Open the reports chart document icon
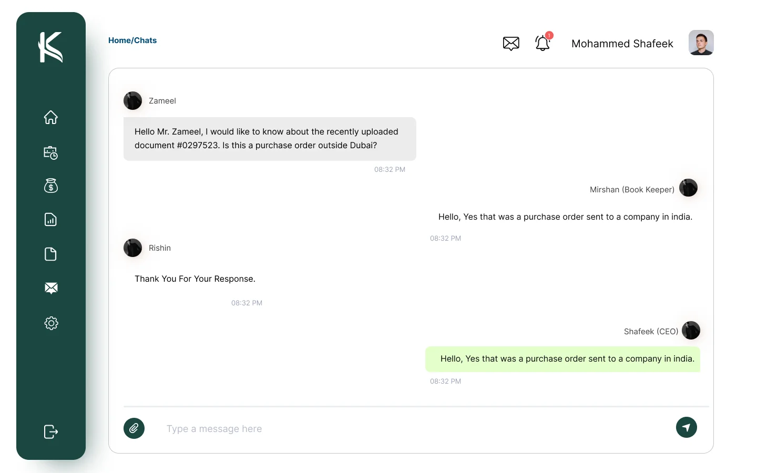This screenshot has width=757, height=473. (50, 220)
